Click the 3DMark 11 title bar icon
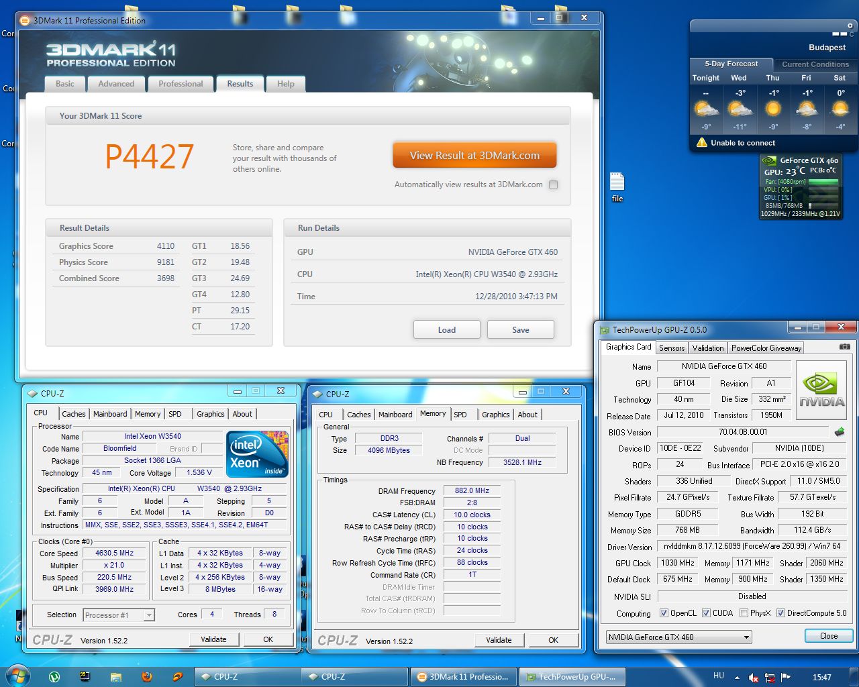Viewport: 859px width, 687px height. 25,20
